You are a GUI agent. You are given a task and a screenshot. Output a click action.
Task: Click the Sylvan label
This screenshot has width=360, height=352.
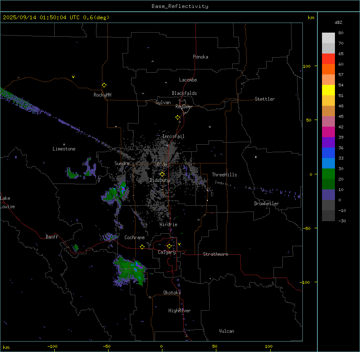tap(163, 102)
